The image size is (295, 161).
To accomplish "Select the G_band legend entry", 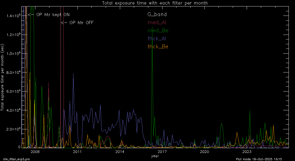I will click(157, 14).
